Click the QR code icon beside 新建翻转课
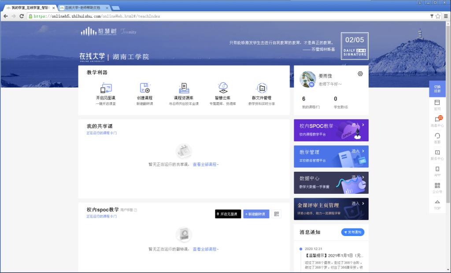This screenshot has width=451, height=273. (x=277, y=214)
